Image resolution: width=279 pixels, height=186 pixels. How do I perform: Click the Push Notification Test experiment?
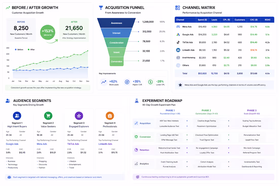tap(169, 153)
